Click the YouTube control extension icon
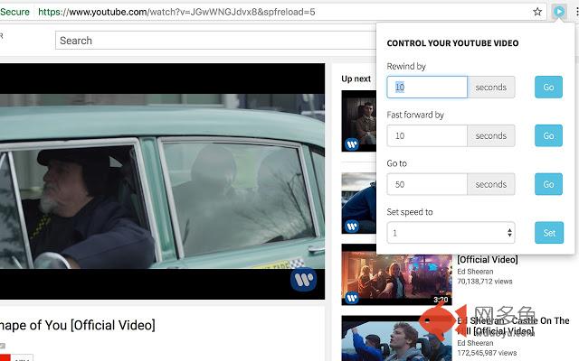Viewport: 579px width, 361px height. click(559, 12)
